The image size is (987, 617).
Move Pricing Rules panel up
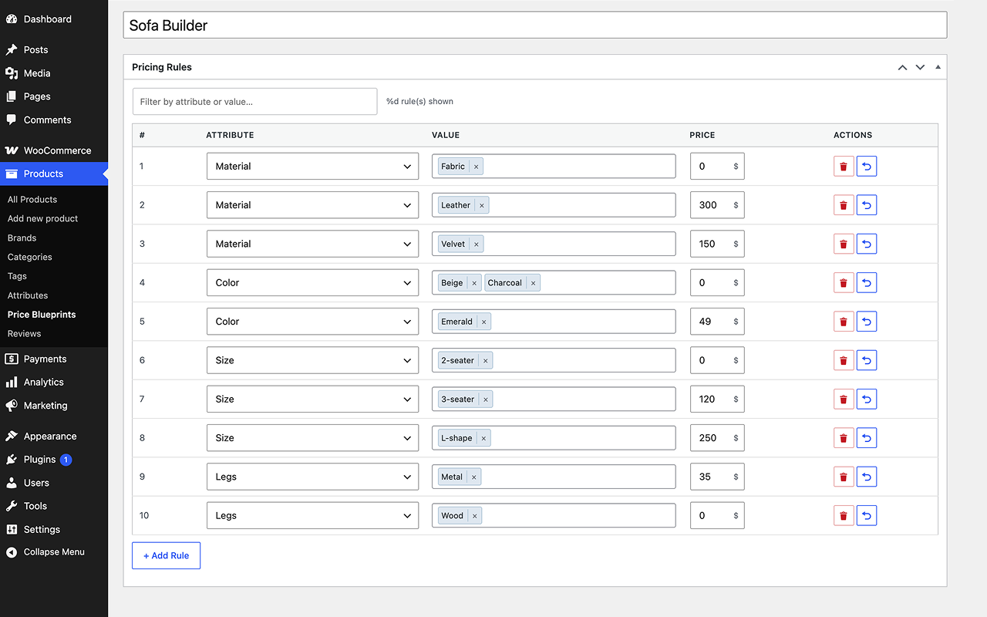pyautogui.click(x=902, y=67)
